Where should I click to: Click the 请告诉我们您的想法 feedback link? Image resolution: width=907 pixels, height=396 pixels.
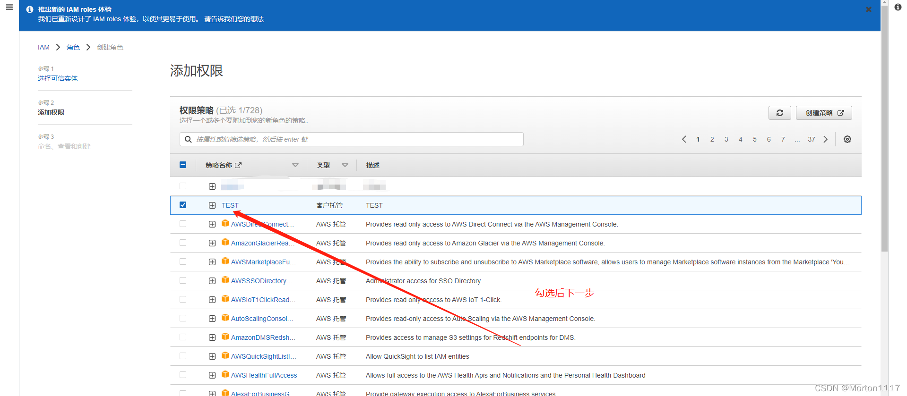coord(234,19)
